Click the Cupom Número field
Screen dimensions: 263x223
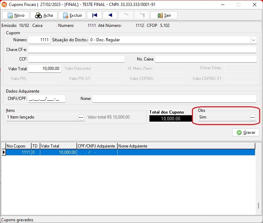coord(40,40)
